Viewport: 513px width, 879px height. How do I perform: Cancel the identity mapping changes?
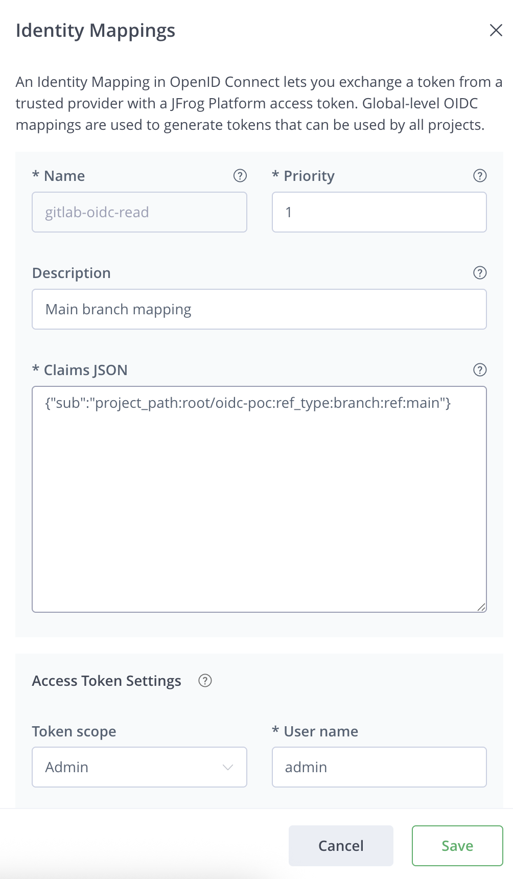[x=340, y=846]
